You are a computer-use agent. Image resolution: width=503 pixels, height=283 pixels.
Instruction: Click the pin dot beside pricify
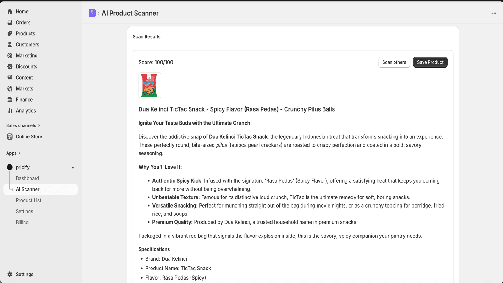pyautogui.click(x=73, y=168)
